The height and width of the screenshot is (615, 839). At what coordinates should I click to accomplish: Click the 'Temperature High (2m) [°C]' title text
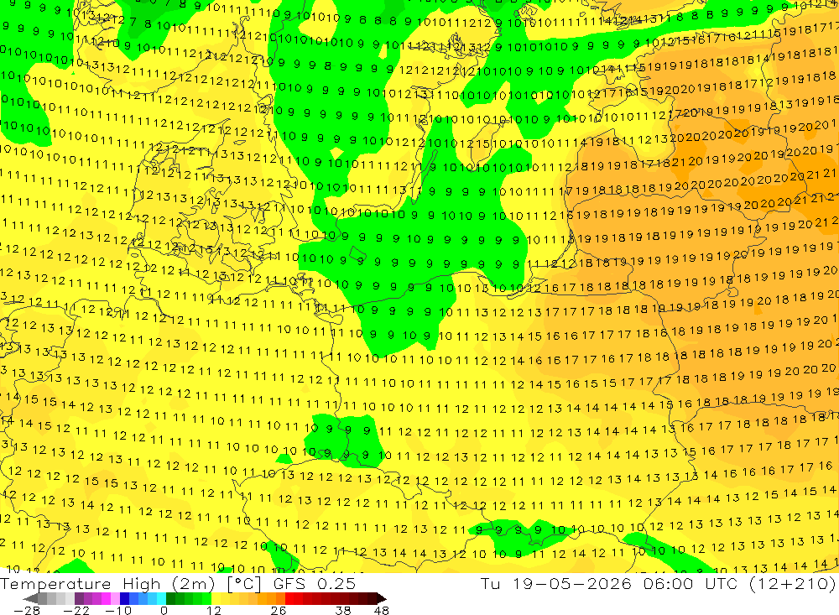[131, 584]
